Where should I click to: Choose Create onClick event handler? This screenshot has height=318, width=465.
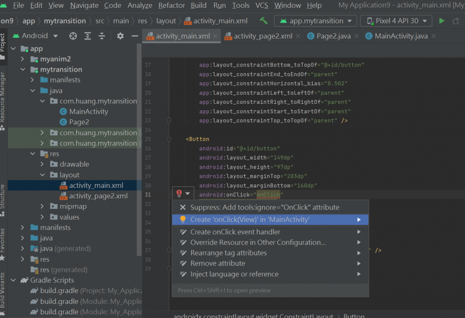point(271,232)
